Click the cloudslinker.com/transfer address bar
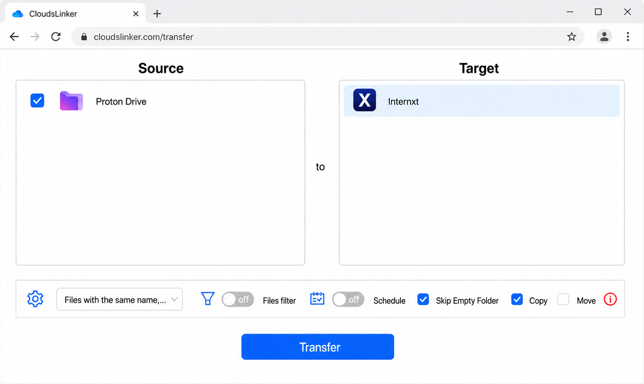 [328, 37]
